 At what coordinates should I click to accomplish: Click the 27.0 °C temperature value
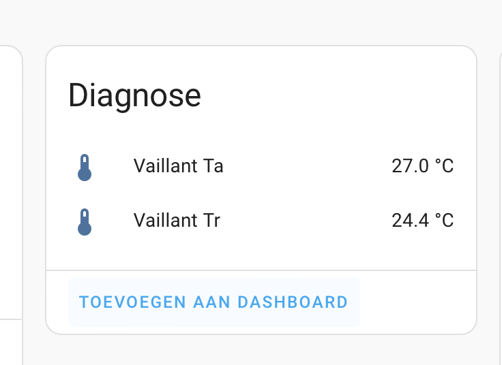[422, 166]
